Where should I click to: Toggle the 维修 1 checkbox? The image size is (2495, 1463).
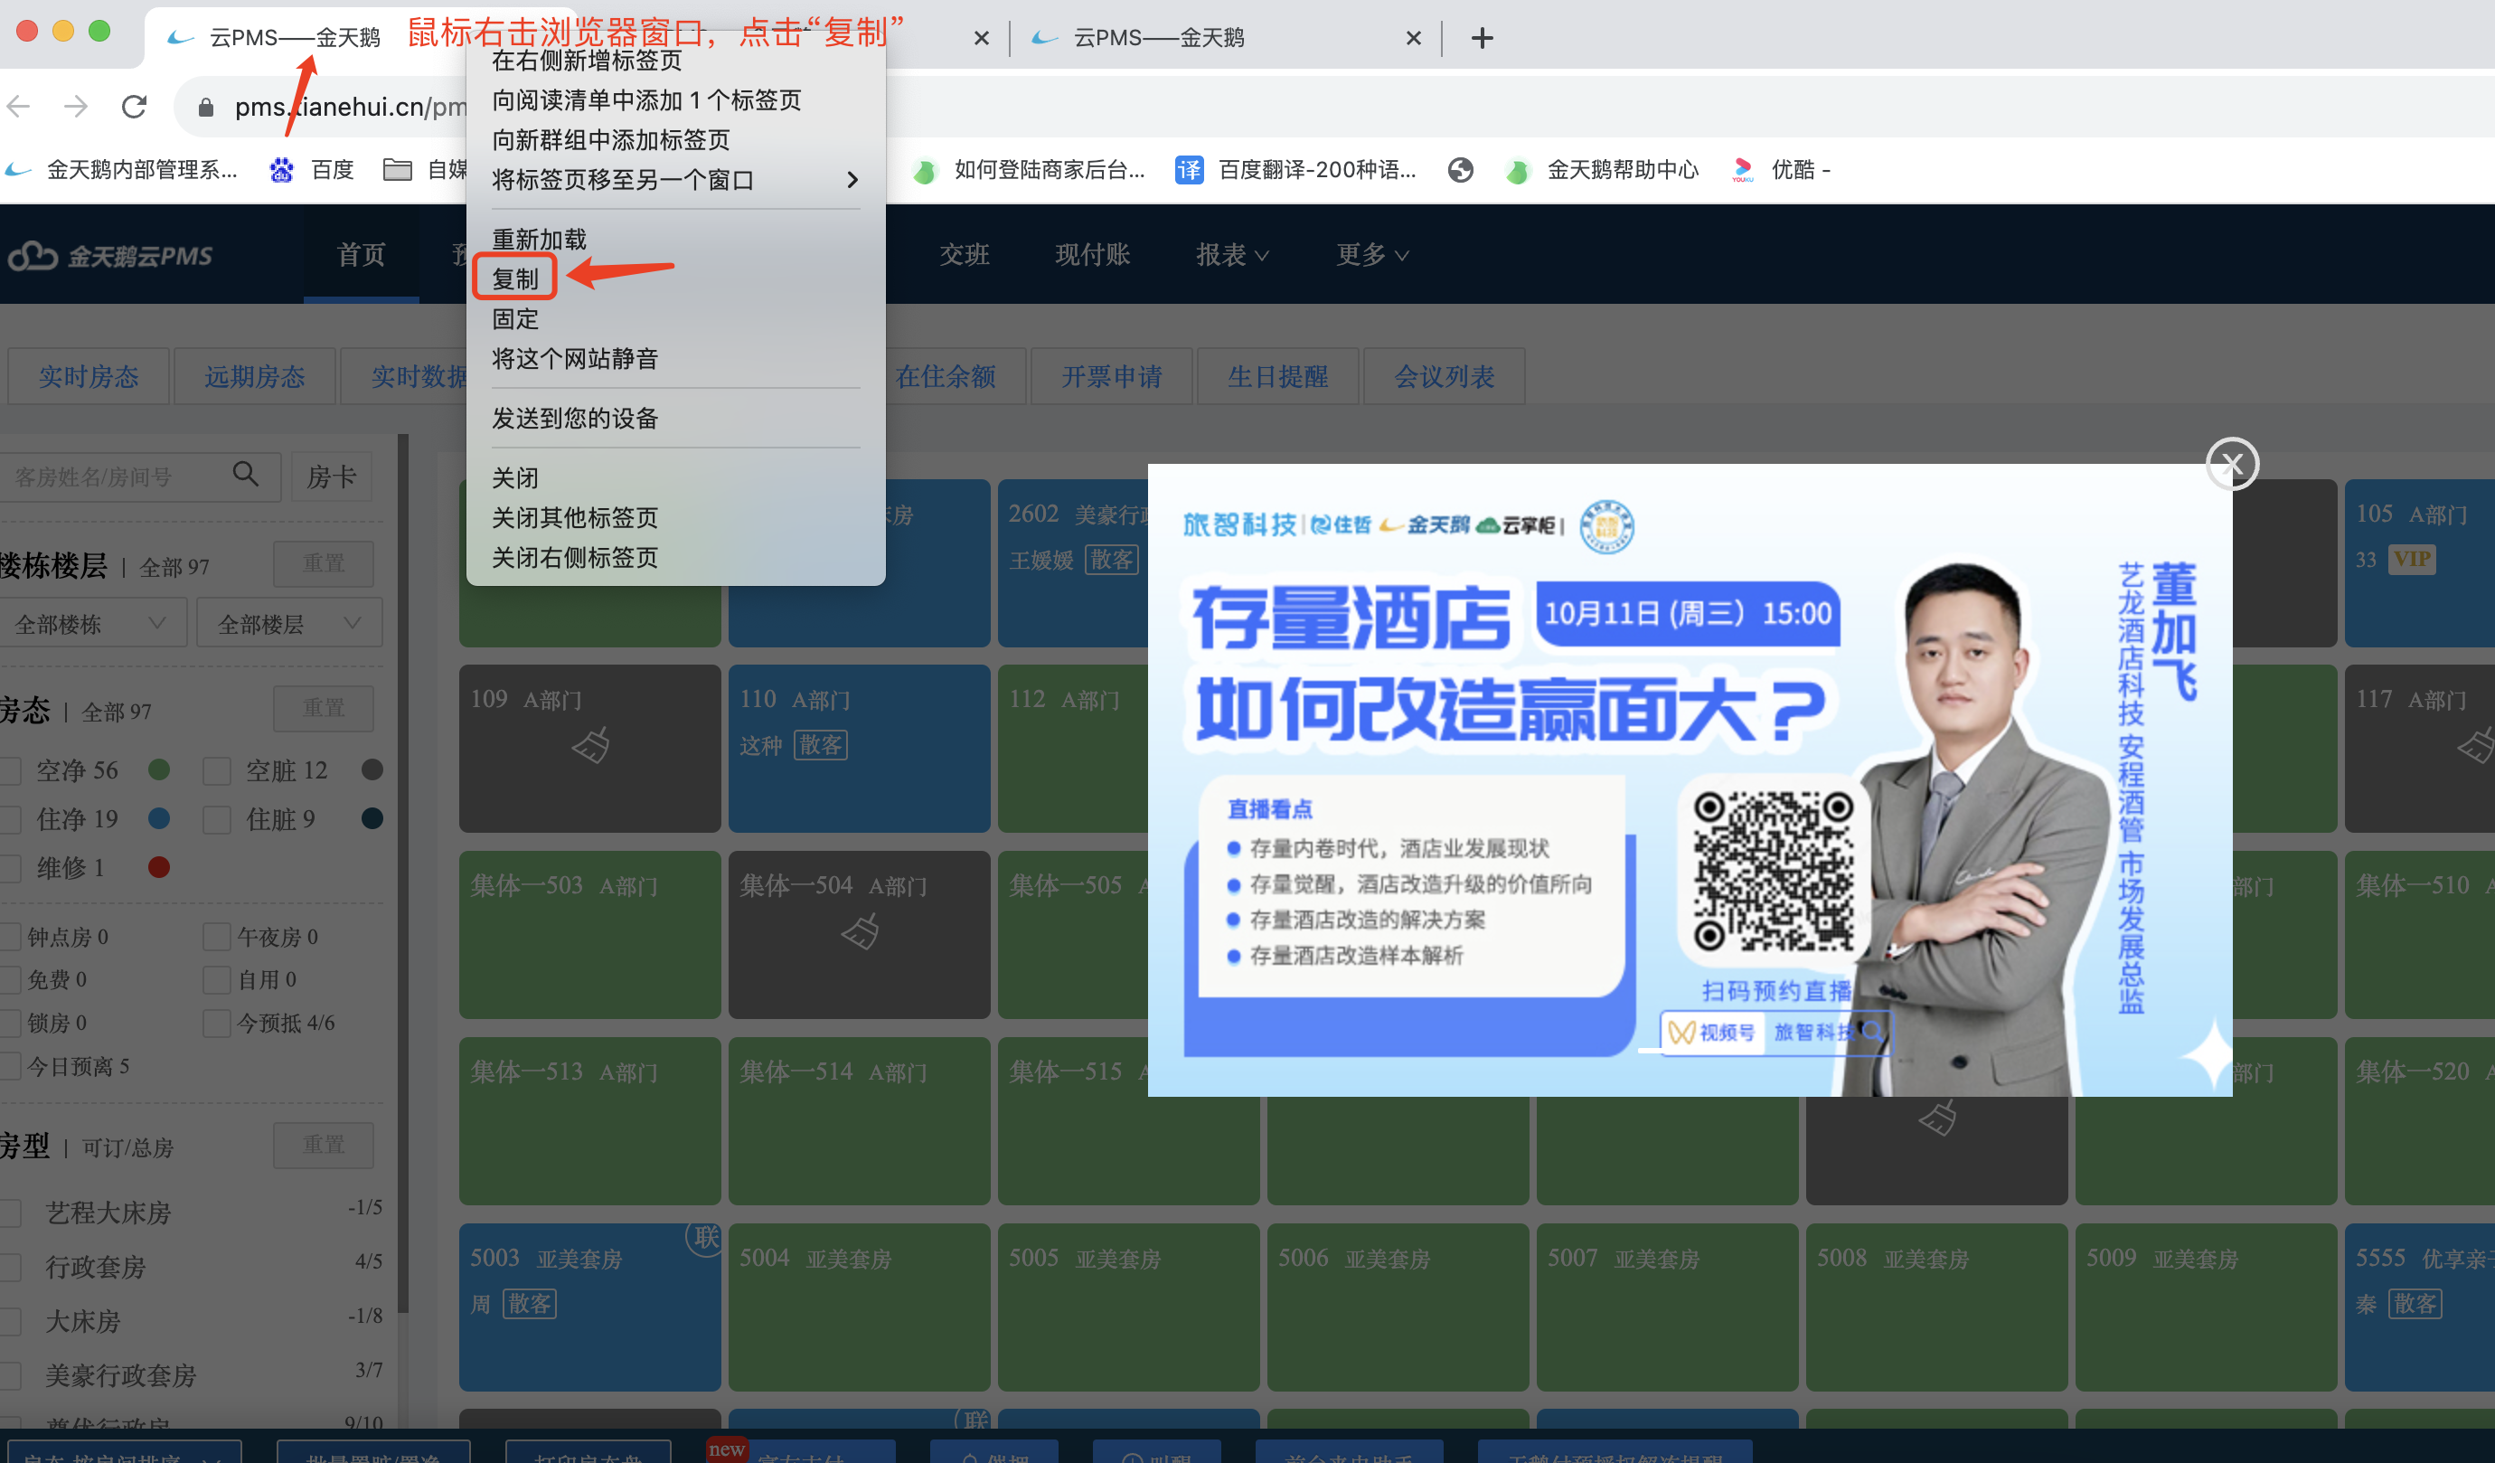tap(11, 868)
